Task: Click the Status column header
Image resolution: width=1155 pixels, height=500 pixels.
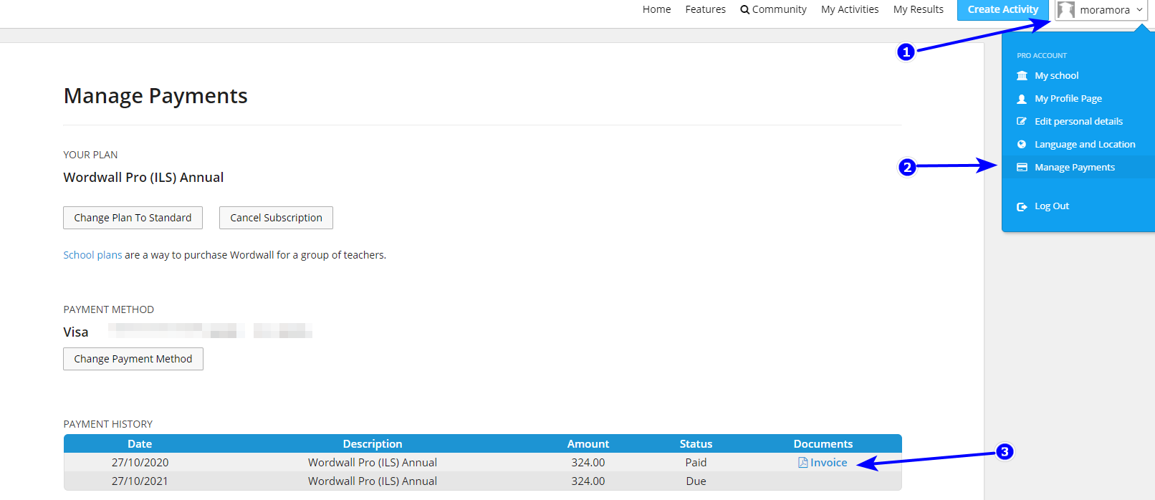Action: point(696,444)
